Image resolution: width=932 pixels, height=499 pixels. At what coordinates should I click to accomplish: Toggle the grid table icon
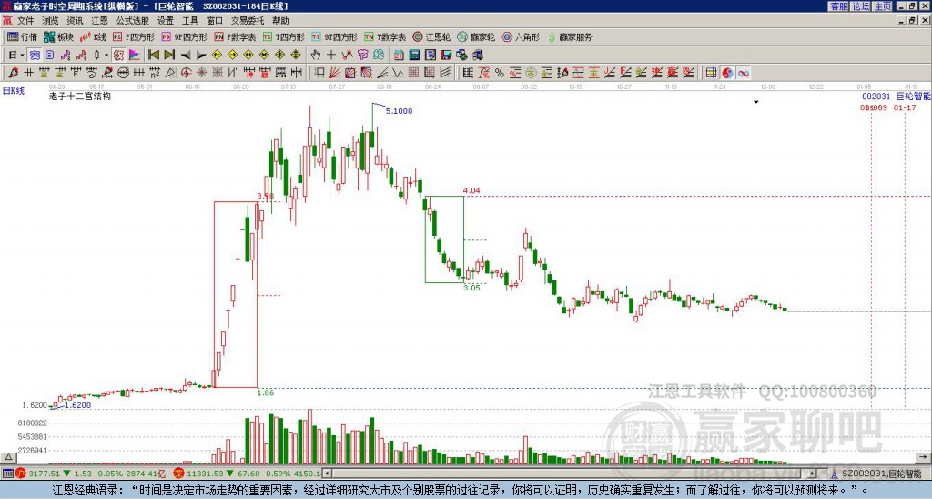[711, 73]
